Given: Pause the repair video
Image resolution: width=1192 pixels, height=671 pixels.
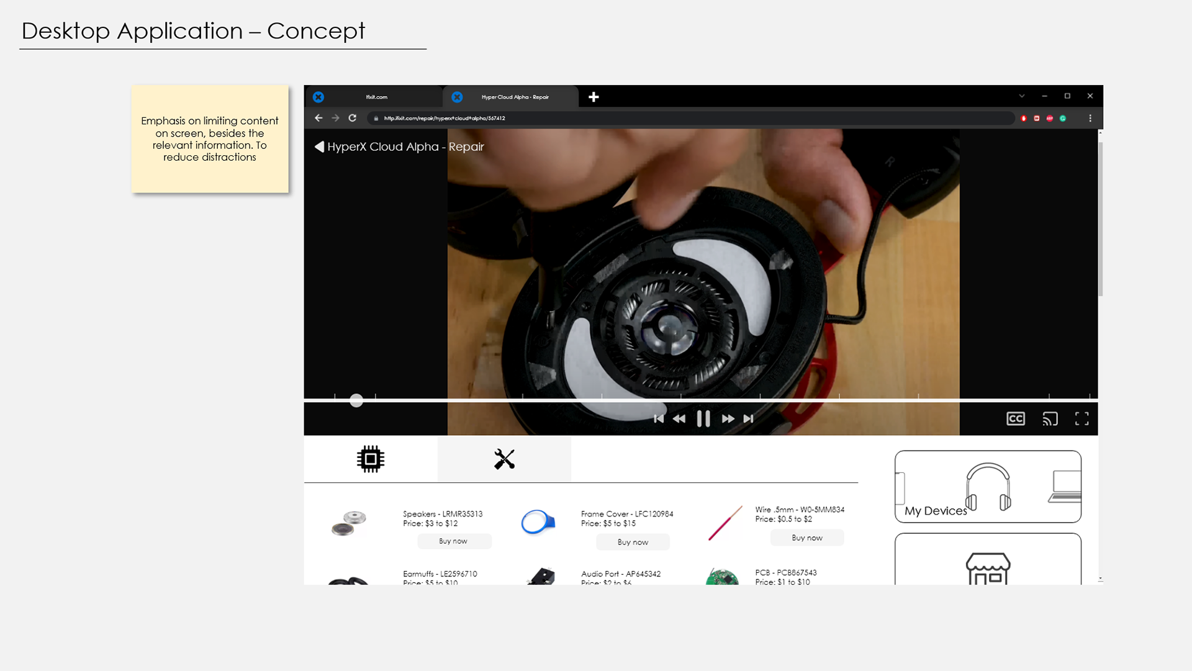Looking at the screenshot, I should tap(703, 419).
